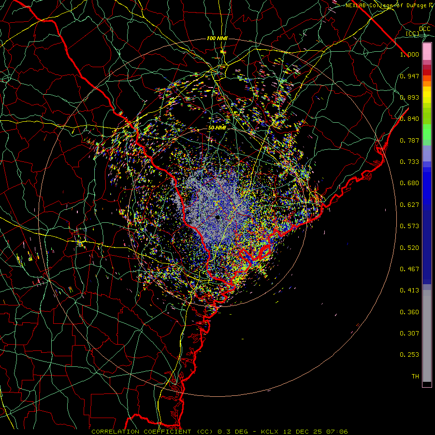Click the 07:06 timestamp text

click(336, 432)
